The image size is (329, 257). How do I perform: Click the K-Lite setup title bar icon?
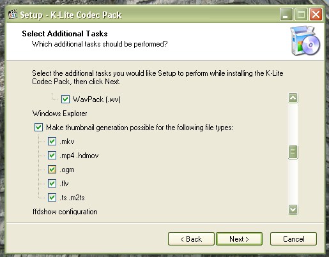[13, 15]
